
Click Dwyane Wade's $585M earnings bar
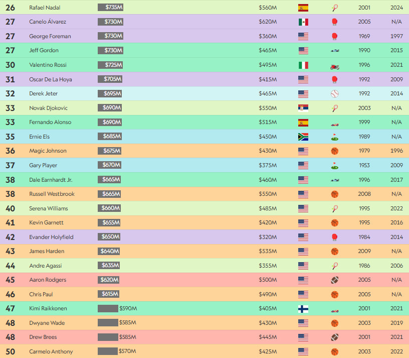108,323
